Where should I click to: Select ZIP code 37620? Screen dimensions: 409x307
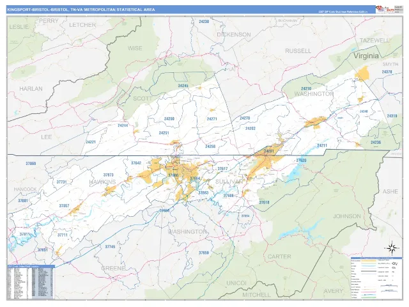point(301,161)
